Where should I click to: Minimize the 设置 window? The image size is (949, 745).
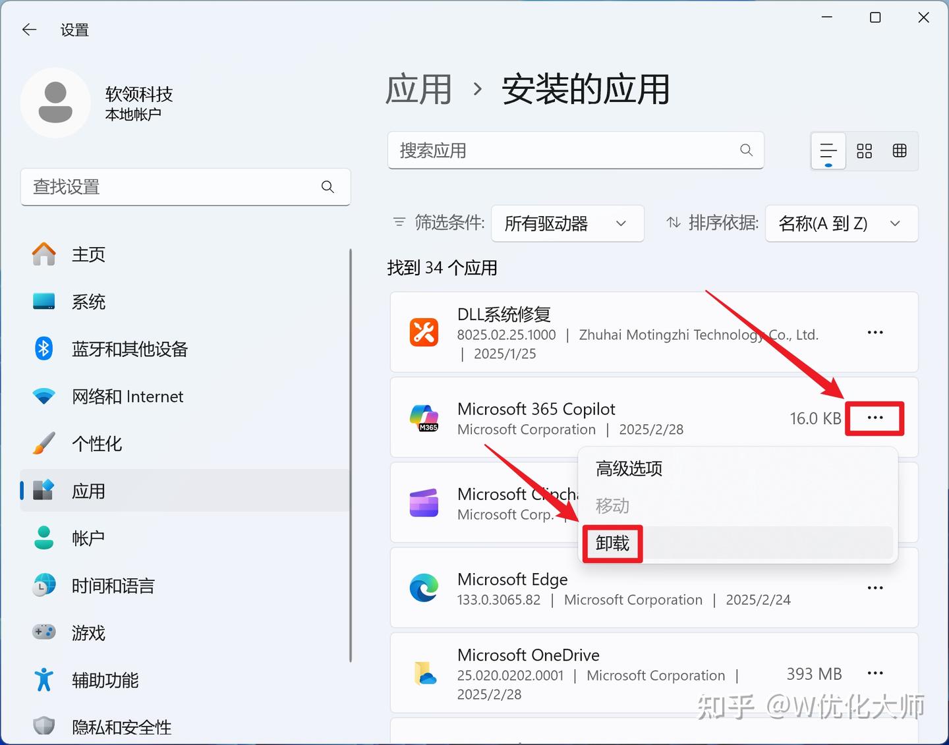click(x=827, y=18)
